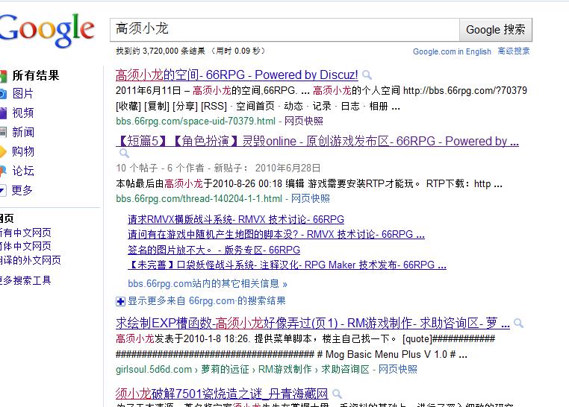This screenshot has width=569, height=407.
Task: Open 签名的图片放不大 sublink
Action: 214,250
